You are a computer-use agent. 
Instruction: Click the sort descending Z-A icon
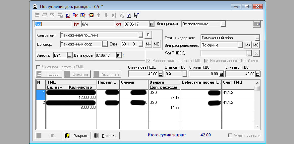[x=122, y=15]
